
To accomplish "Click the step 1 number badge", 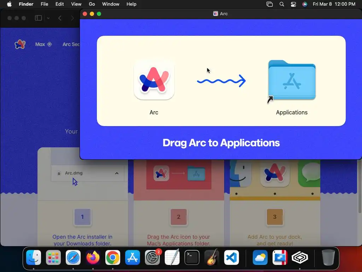I will (82, 217).
